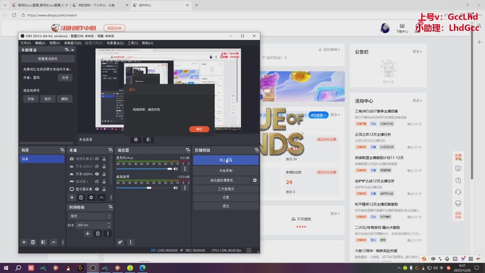Click 新建推流目标 button
The height and width of the screenshot is (273, 485).
pos(48,58)
